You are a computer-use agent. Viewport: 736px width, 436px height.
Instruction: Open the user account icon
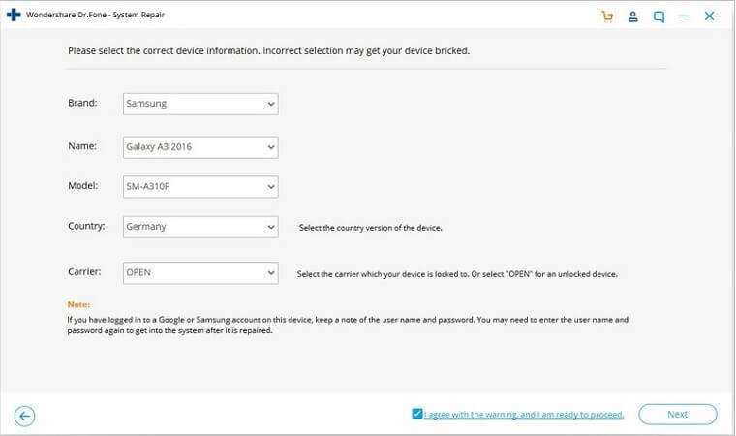click(x=633, y=16)
